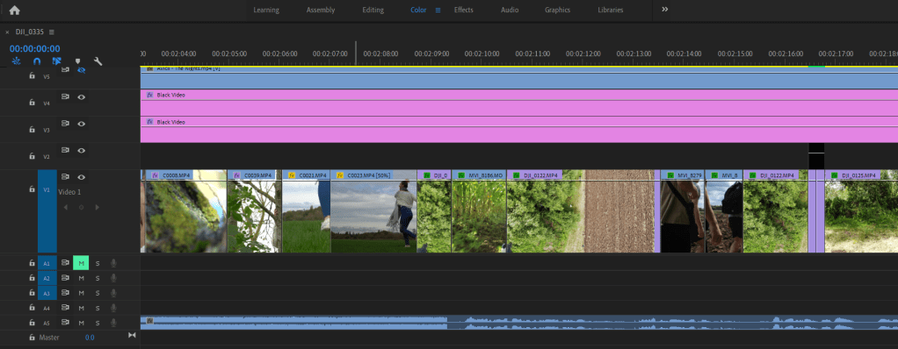Add keyframe on Video 1 track
Viewport: 898px width, 349px height.
click(82, 207)
